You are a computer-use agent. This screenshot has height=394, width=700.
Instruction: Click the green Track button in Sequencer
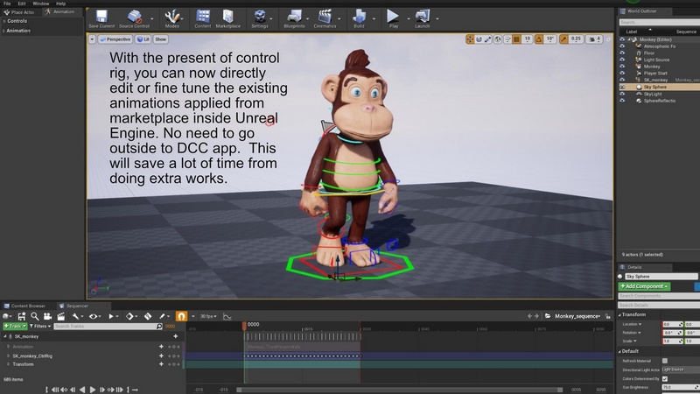click(x=14, y=326)
